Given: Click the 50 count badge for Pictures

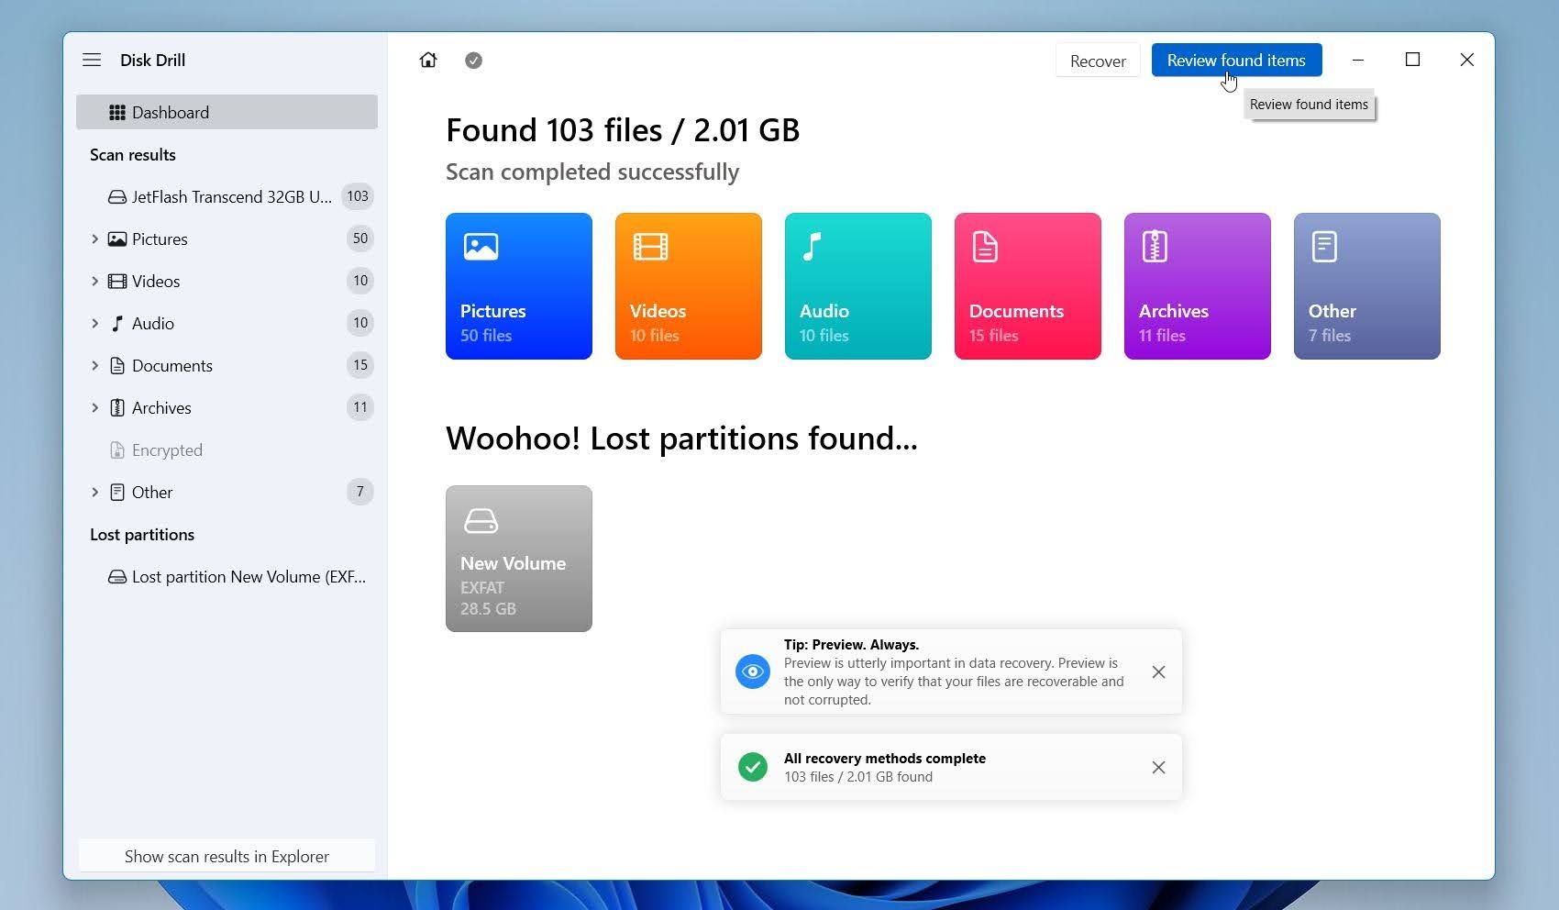Looking at the screenshot, I should 360,239.
